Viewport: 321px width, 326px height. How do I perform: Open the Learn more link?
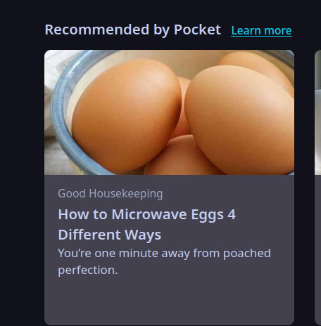[261, 30]
